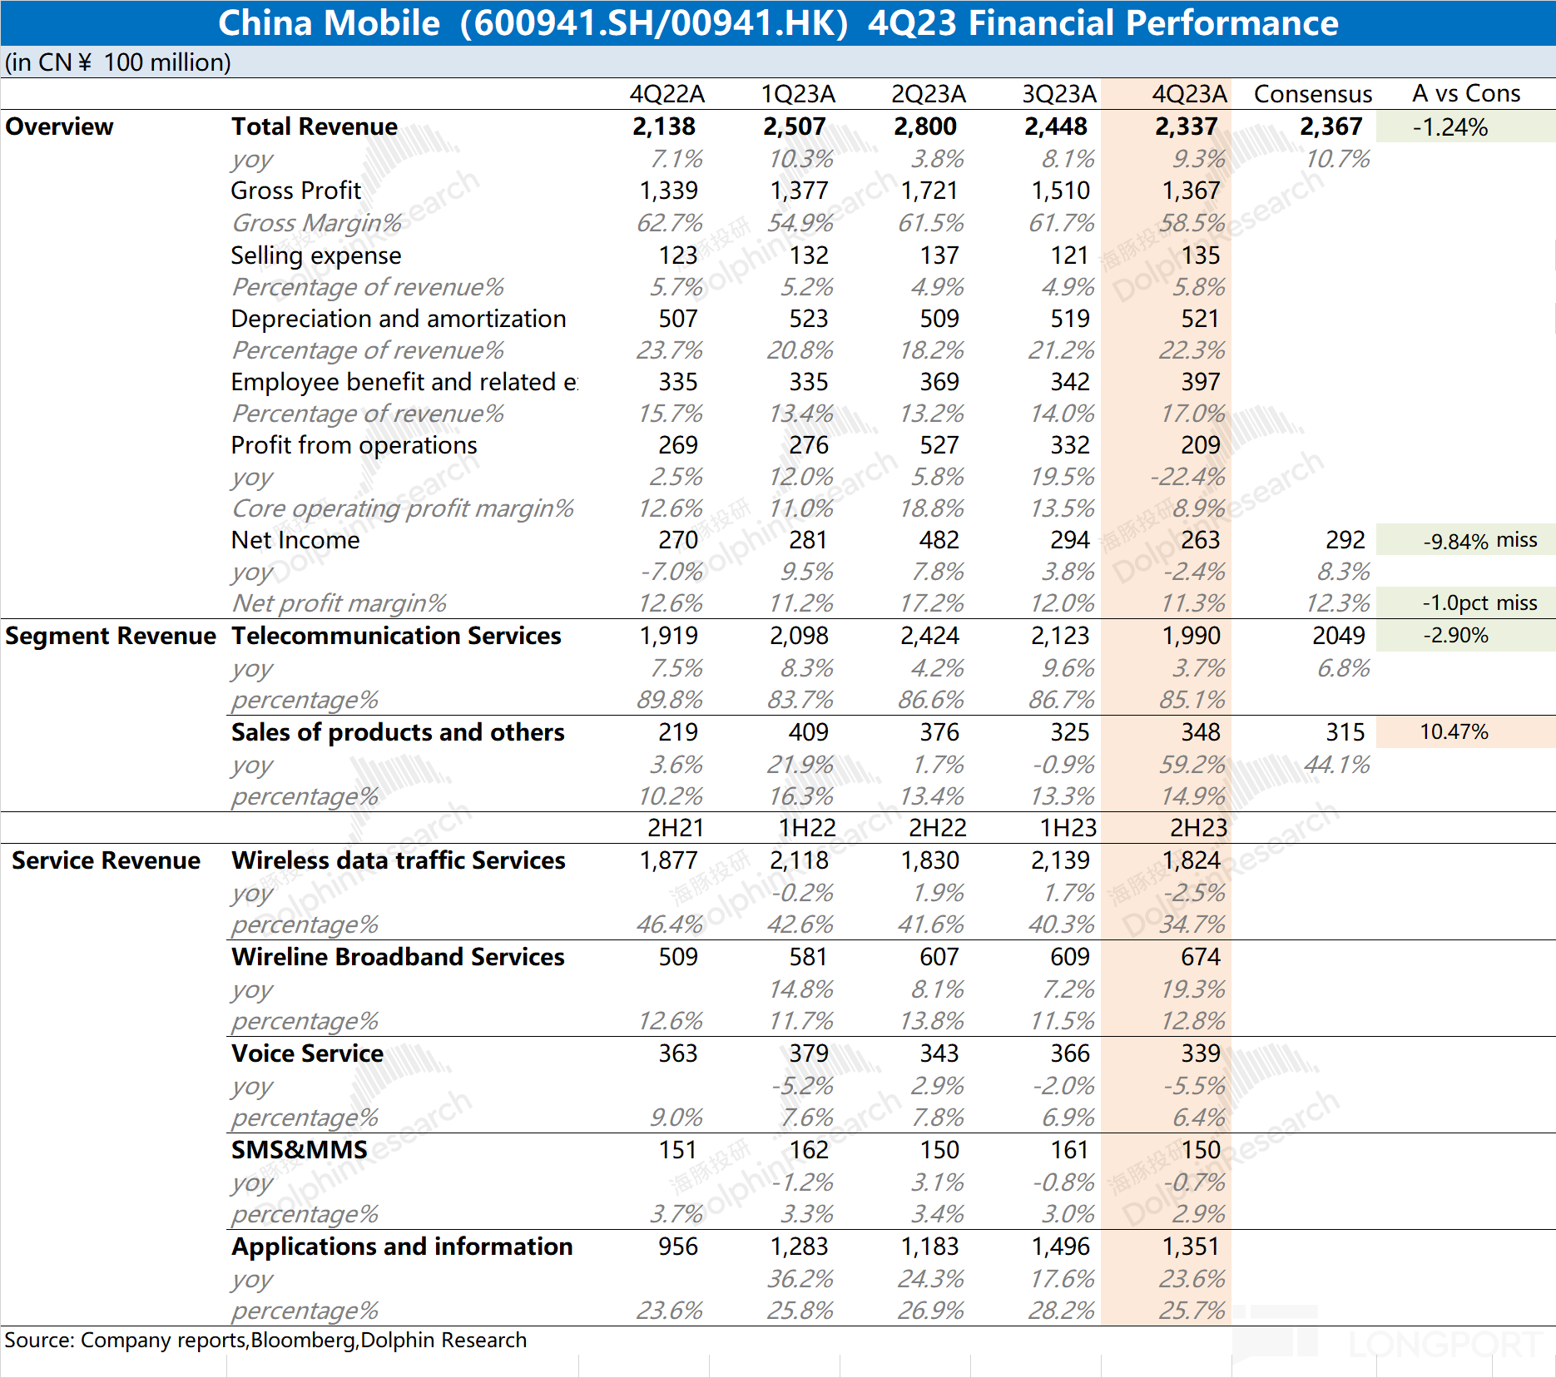
Task: Select the Wireless data traffic Services label
Action: [x=398, y=860]
